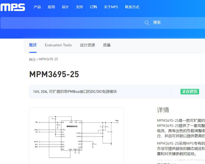Image resolution: width=205 pixels, height=164 pixels.
Task: Open the 支持 menu
Action: point(79,7)
